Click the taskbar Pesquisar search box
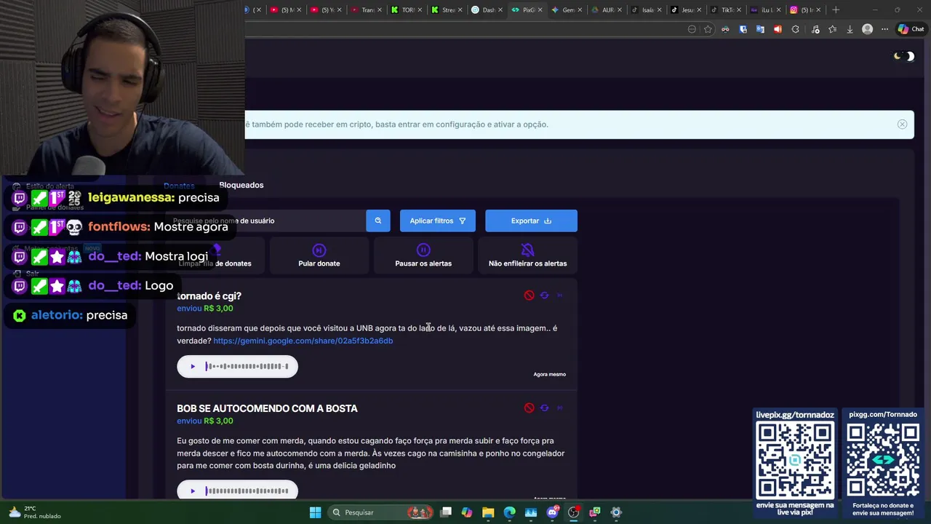Screen dimensions: 931x524 coord(380,512)
